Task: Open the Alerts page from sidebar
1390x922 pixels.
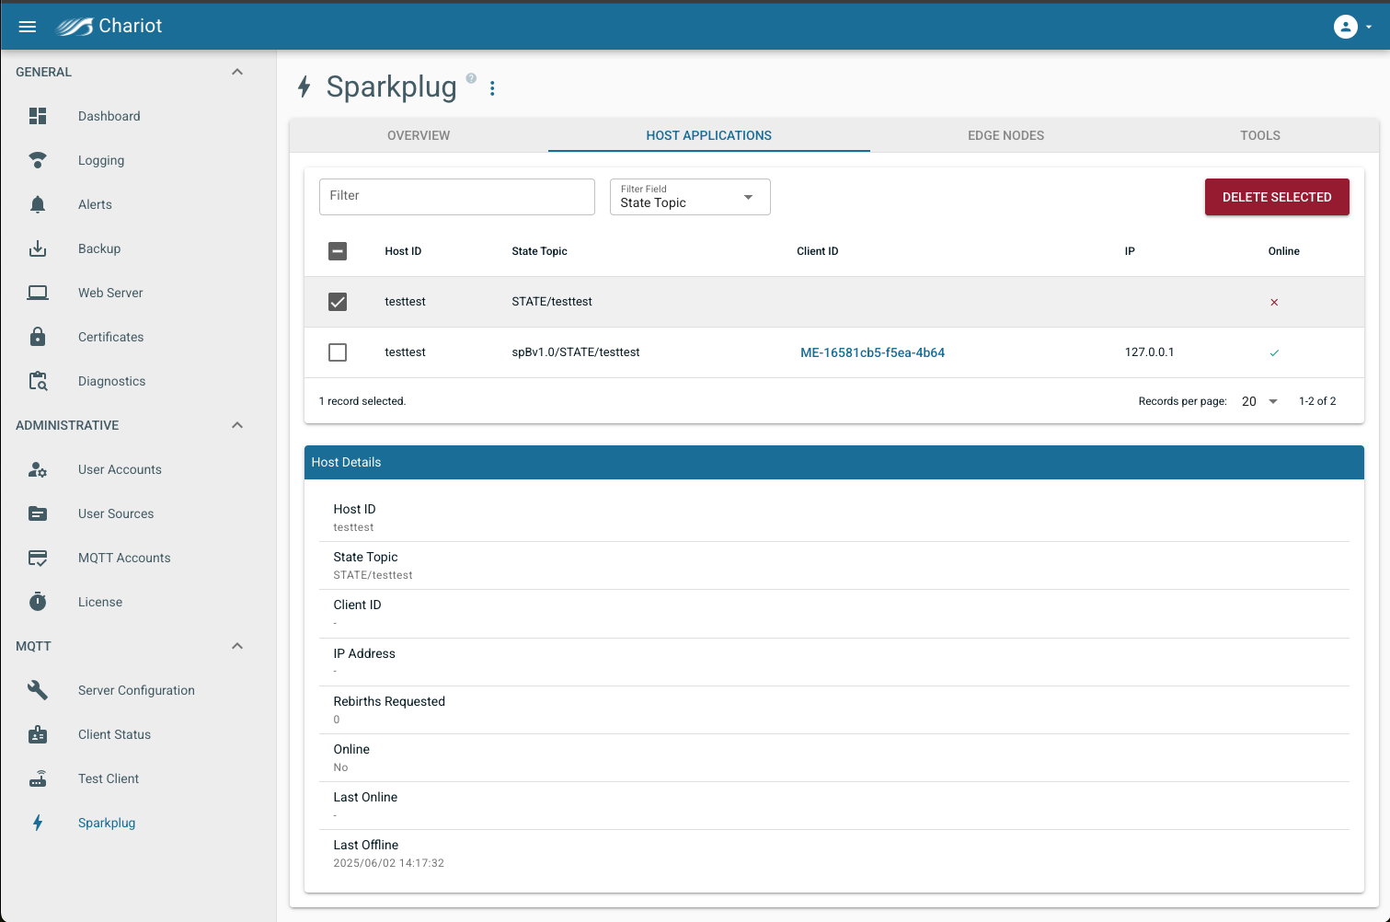Action: (95, 204)
